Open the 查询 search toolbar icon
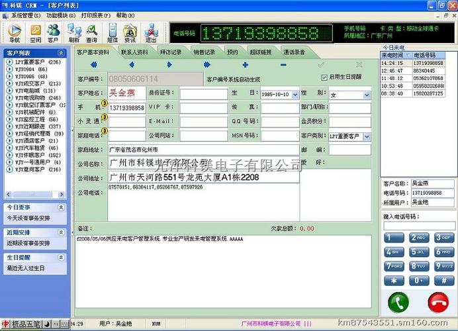The image size is (458, 331). (x=92, y=33)
